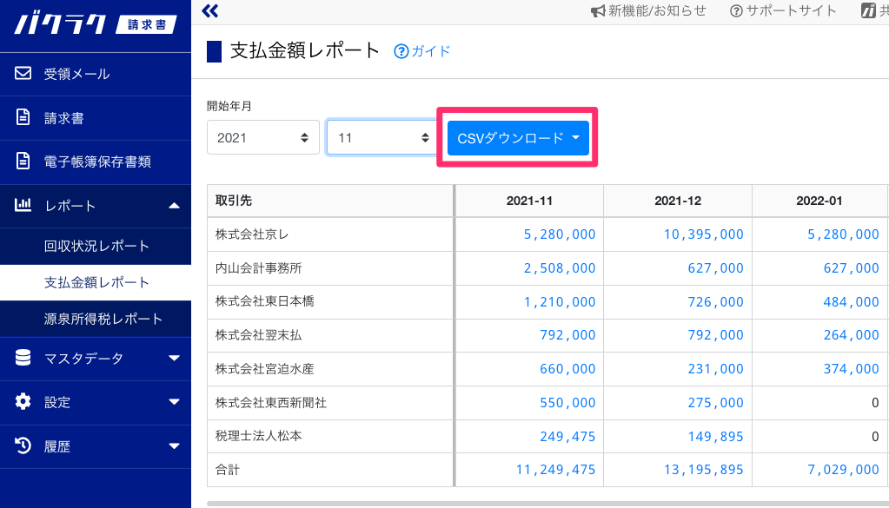Click 株式会社東西新聞社 amount 275,000
The image size is (889, 508).
point(715,403)
